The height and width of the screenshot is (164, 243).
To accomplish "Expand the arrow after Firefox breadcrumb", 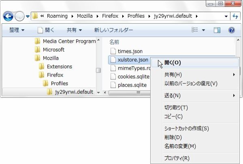I will click(123, 16).
